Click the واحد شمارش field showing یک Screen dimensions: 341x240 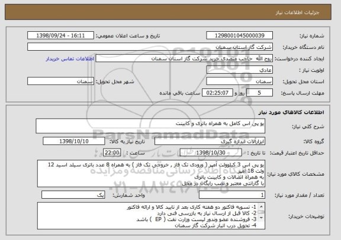(73, 195)
